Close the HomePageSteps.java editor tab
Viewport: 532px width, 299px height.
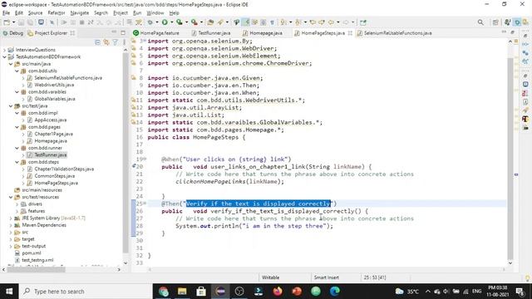click(x=350, y=33)
